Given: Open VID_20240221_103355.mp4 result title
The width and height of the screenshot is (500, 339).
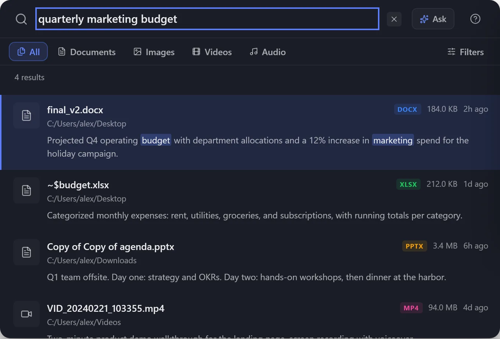Looking at the screenshot, I should click(x=106, y=308).
